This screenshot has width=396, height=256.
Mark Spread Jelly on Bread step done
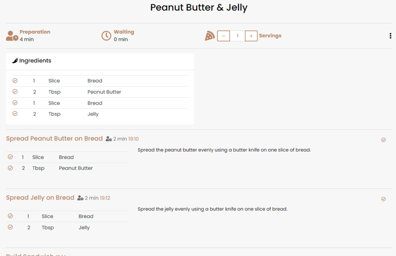tap(383, 199)
